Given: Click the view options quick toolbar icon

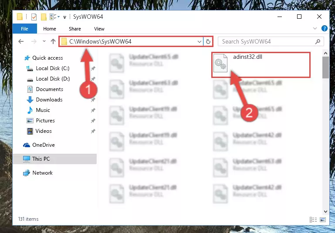Looking at the screenshot, I should point(54,17).
